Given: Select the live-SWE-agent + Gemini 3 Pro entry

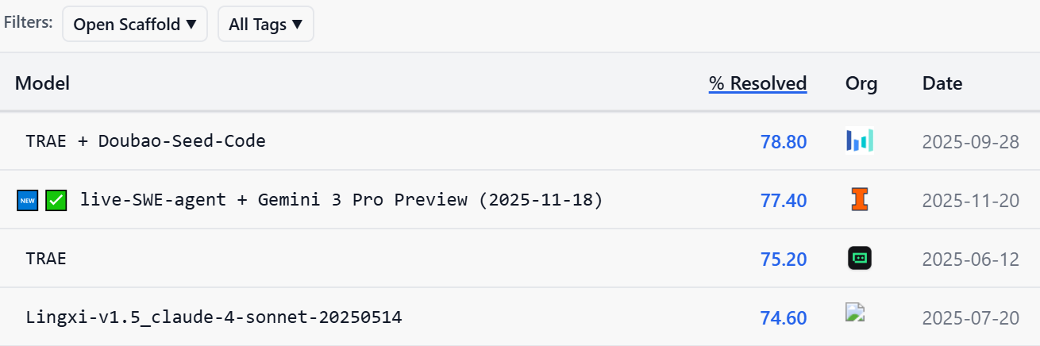Looking at the screenshot, I should point(341,200).
